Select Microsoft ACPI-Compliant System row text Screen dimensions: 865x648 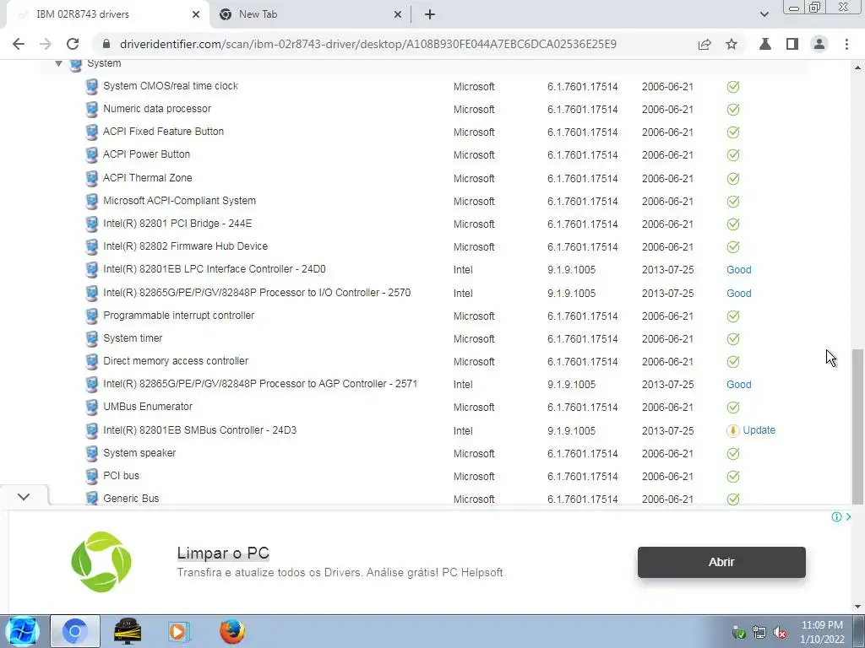pyautogui.click(x=179, y=201)
